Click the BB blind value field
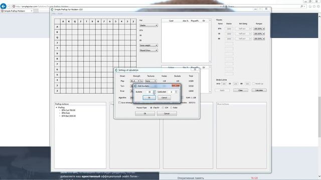This screenshot has height=180, width=321. pos(247,83)
